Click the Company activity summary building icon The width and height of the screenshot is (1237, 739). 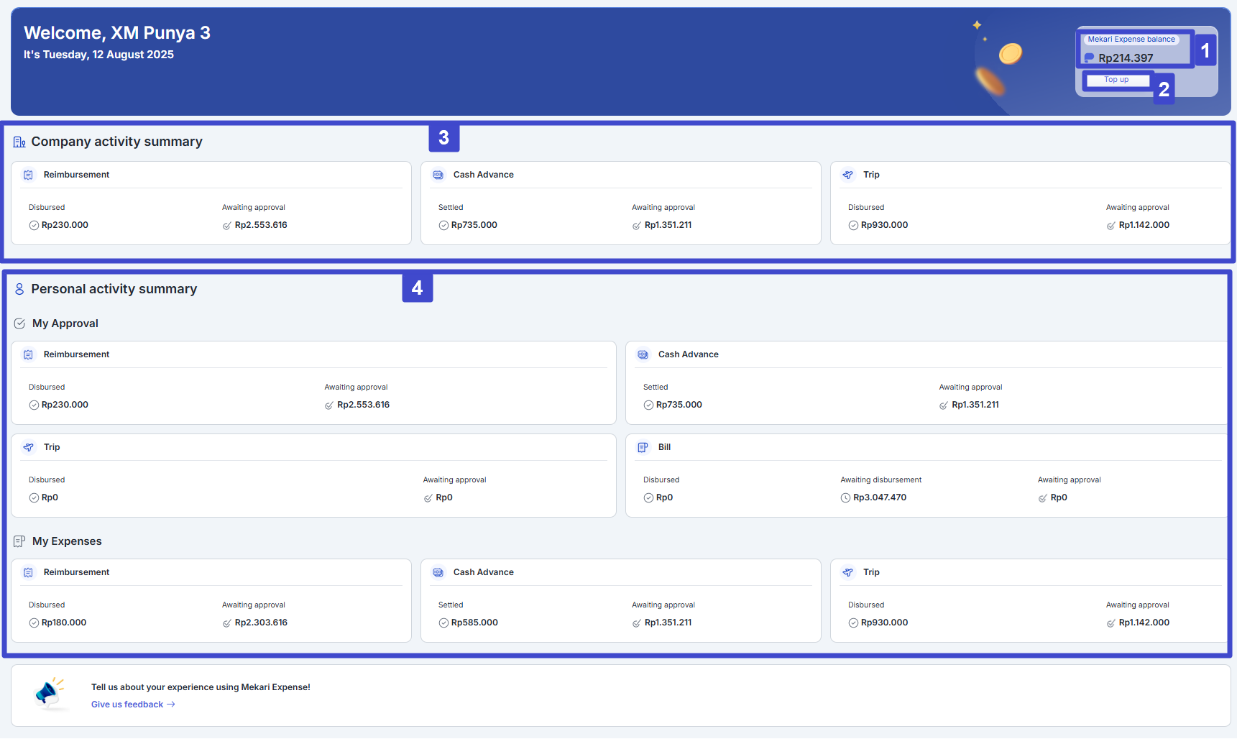click(19, 142)
